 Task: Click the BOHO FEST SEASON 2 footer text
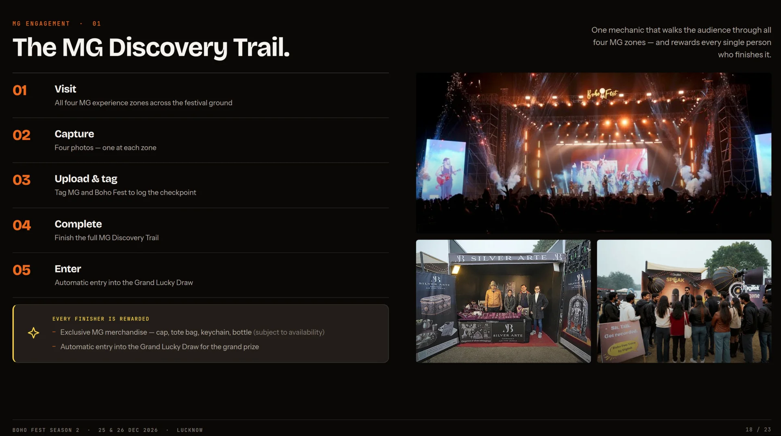[46, 430]
